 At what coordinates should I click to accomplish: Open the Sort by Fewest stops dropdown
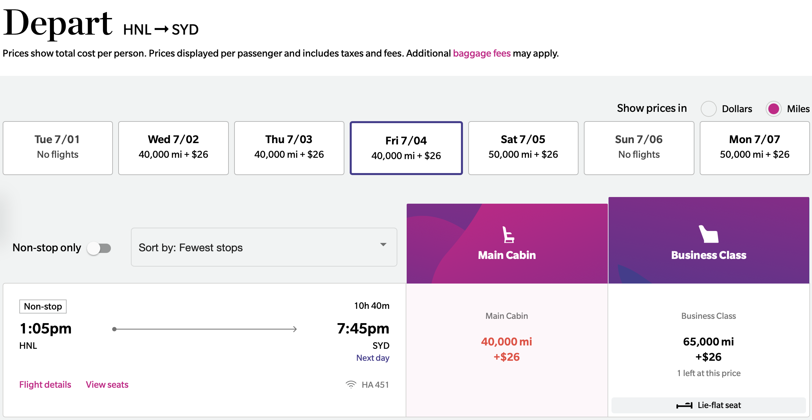point(264,247)
